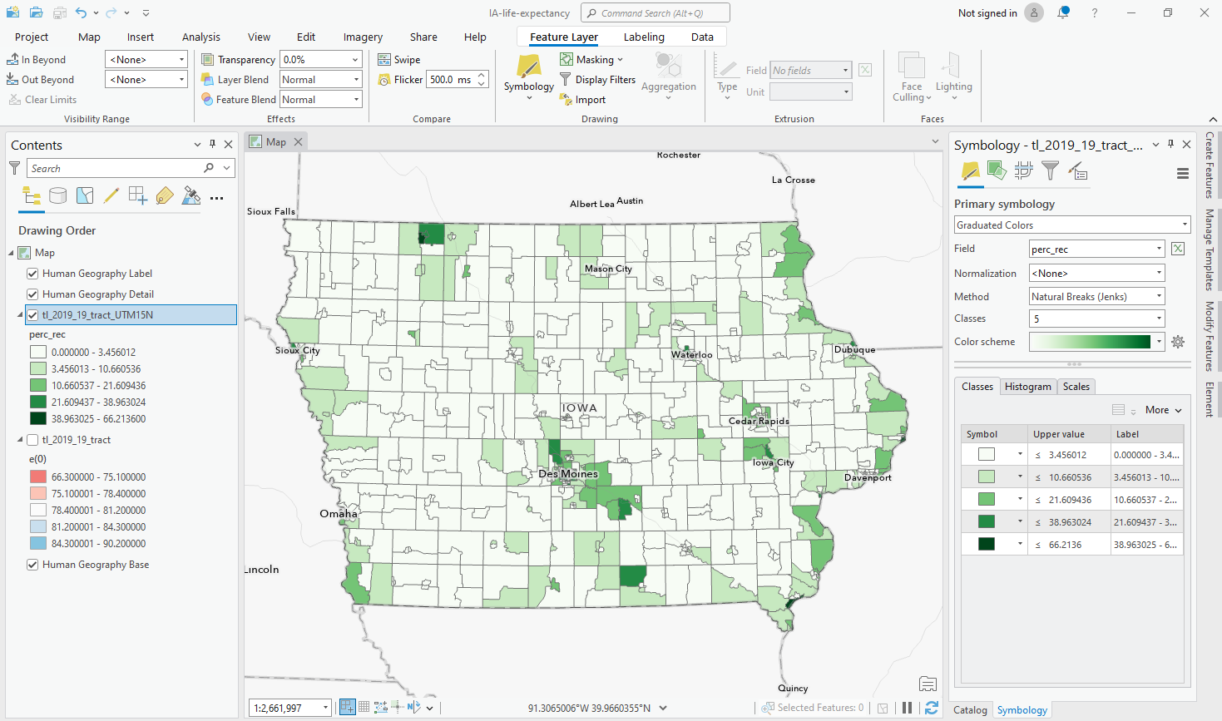Close the Map view tab
This screenshot has width=1222, height=721.
[298, 142]
